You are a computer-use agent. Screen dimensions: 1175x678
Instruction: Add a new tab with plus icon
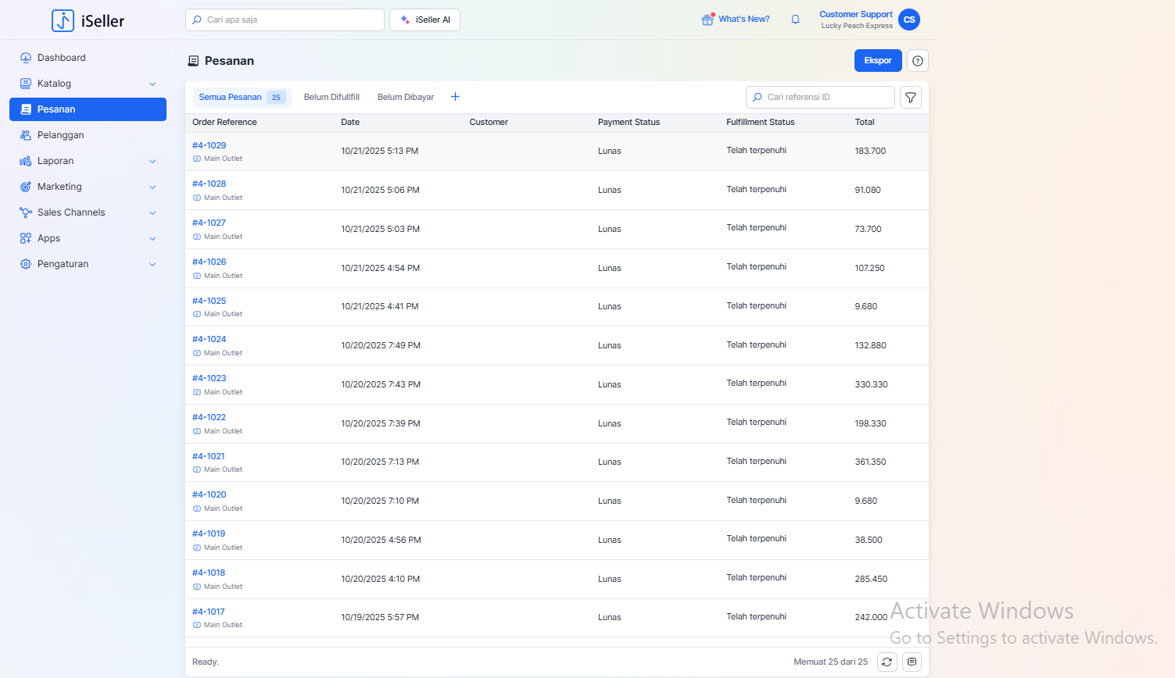pos(455,97)
